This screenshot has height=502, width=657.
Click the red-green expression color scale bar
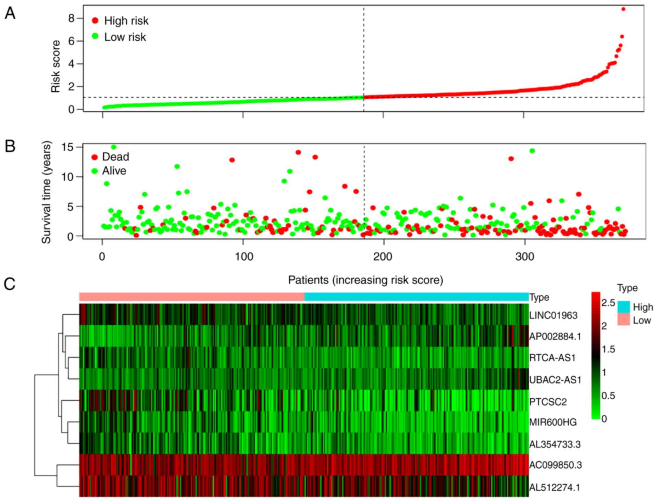click(596, 356)
